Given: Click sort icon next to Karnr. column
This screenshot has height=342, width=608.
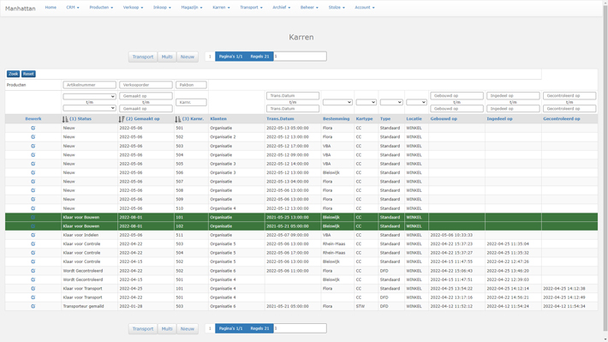Looking at the screenshot, I should pyautogui.click(x=177, y=119).
